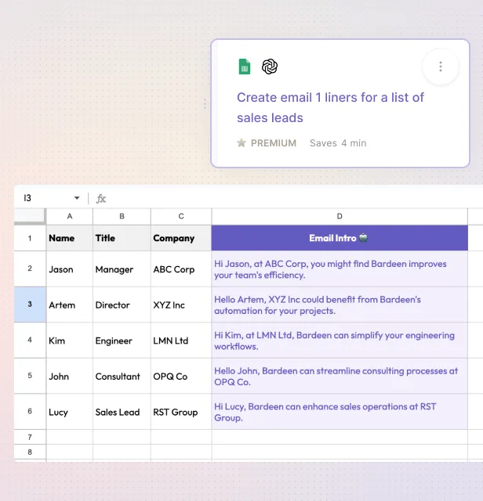Select row 8 header
The height and width of the screenshot is (501, 483).
click(x=30, y=452)
